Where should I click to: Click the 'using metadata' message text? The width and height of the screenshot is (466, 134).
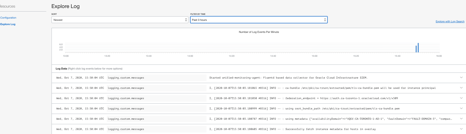[x=330, y=119]
